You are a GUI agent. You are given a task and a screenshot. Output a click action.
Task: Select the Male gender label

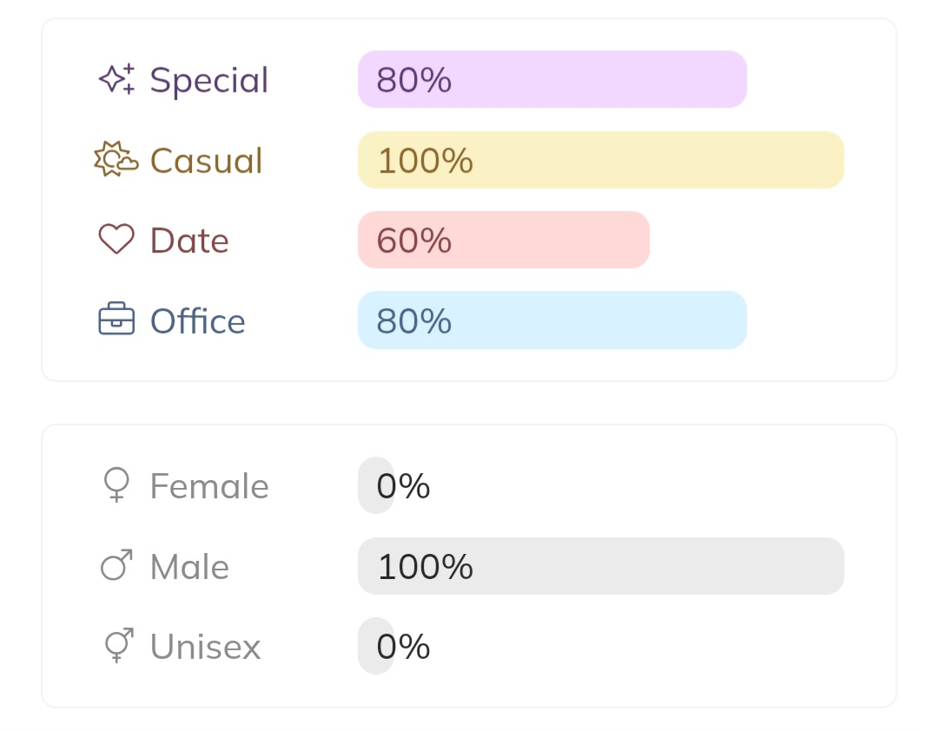click(189, 567)
